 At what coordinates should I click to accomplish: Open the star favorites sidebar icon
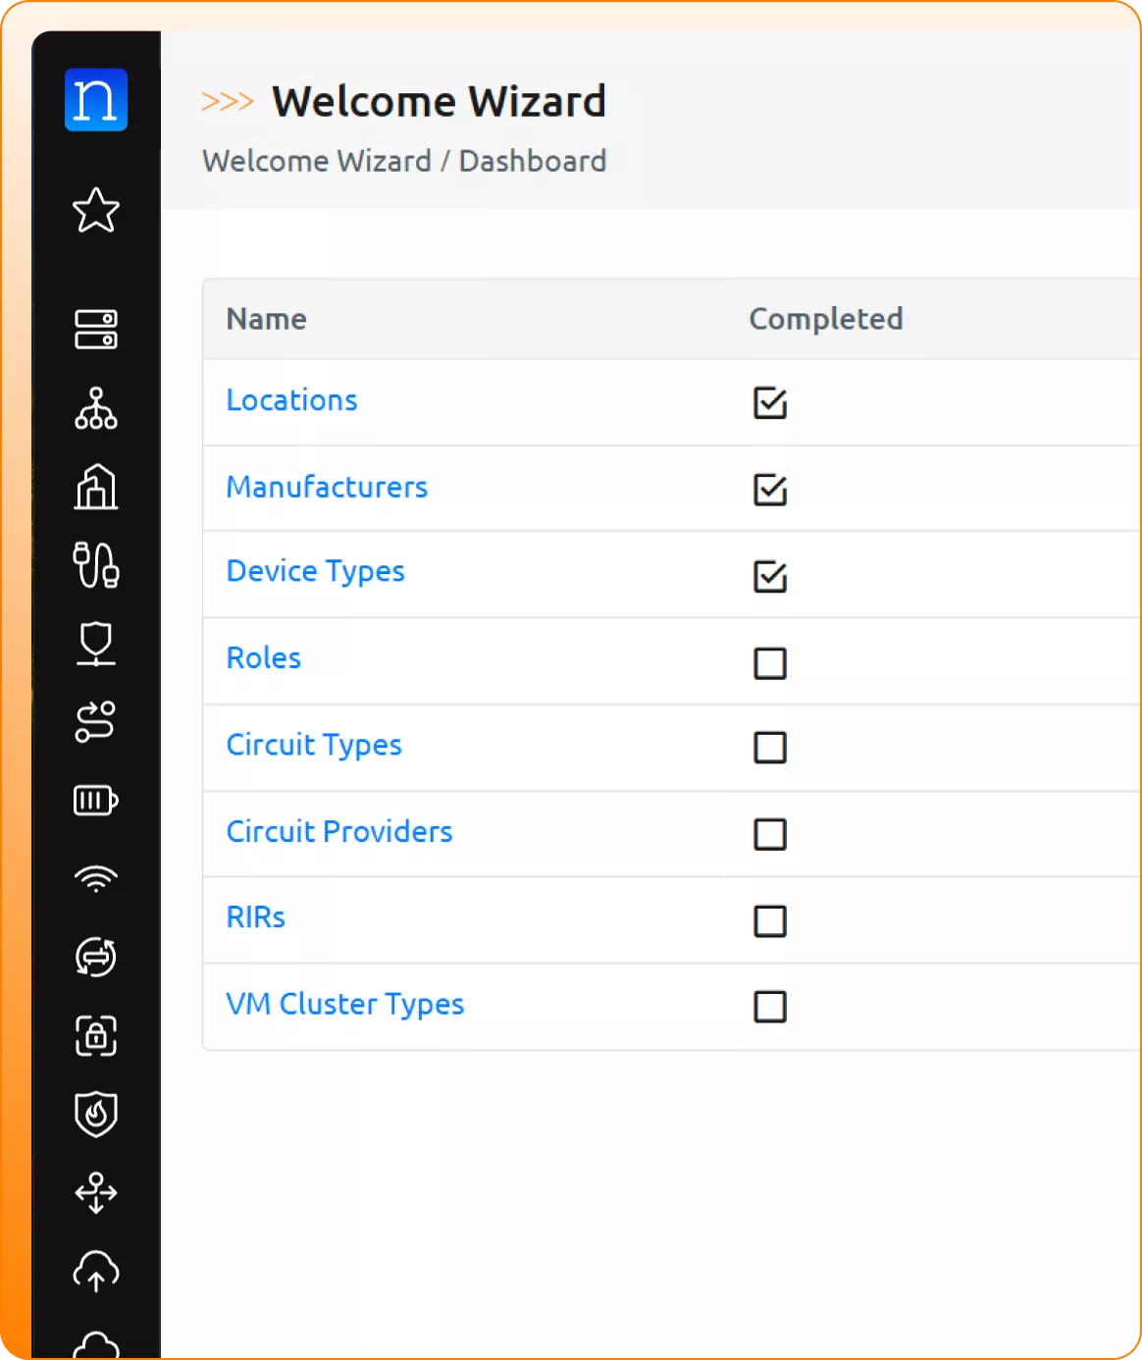pyautogui.click(x=96, y=210)
